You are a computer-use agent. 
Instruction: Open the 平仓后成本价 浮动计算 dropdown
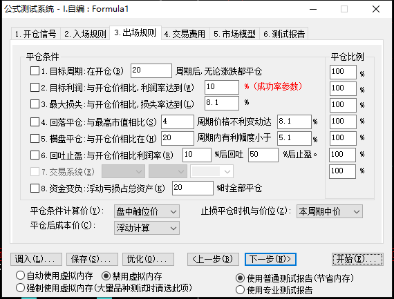147,228
